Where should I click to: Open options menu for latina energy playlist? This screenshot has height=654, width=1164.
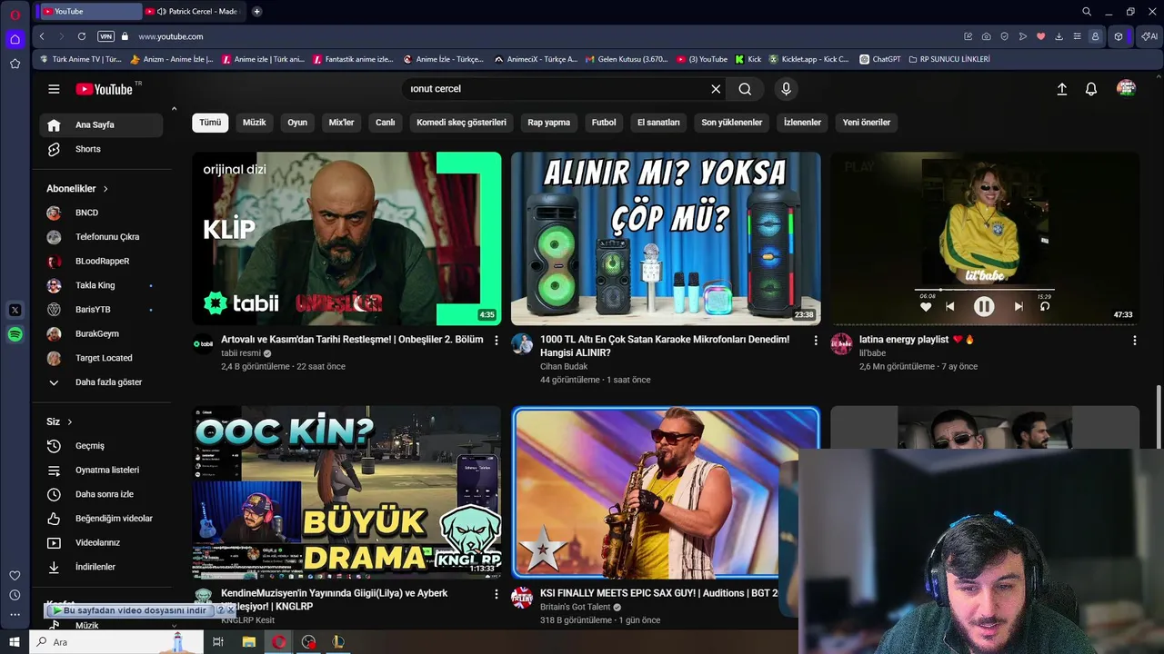[x=1134, y=341]
